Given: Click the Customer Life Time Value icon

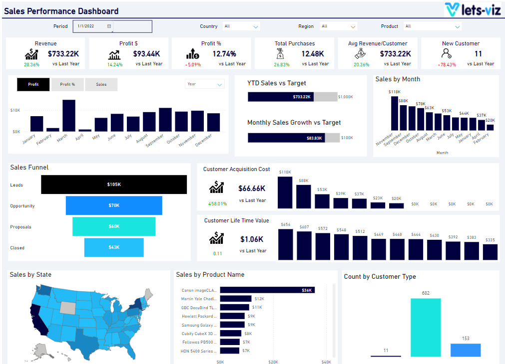Looking at the screenshot, I should click(217, 238).
